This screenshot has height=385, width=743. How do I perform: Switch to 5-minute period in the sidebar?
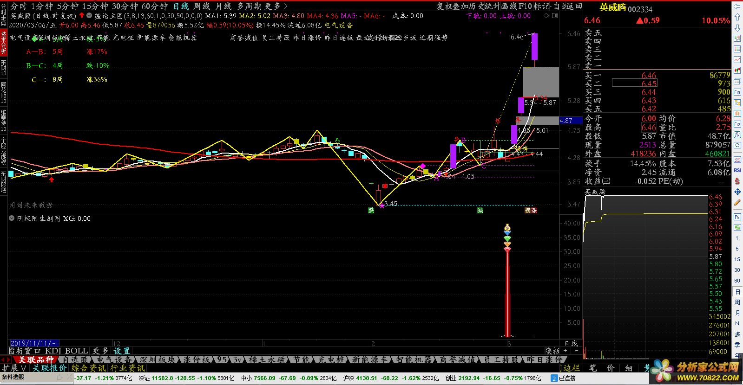(x=737, y=249)
